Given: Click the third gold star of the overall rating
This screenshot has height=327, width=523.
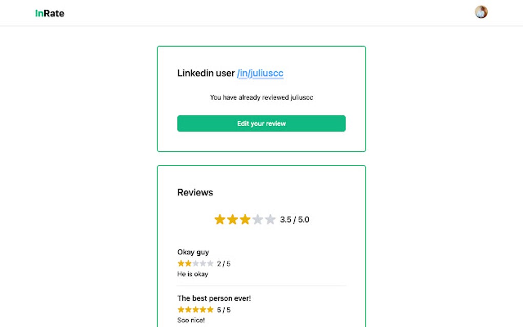Looking at the screenshot, I should [245, 219].
